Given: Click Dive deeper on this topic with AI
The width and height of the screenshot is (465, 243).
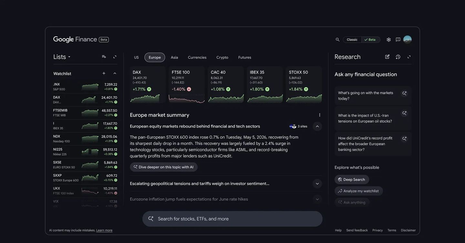Looking at the screenshot, I should point(164,167).
